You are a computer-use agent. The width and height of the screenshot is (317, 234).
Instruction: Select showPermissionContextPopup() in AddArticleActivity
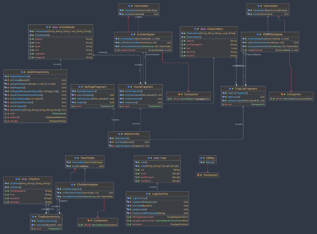point(35,95)
